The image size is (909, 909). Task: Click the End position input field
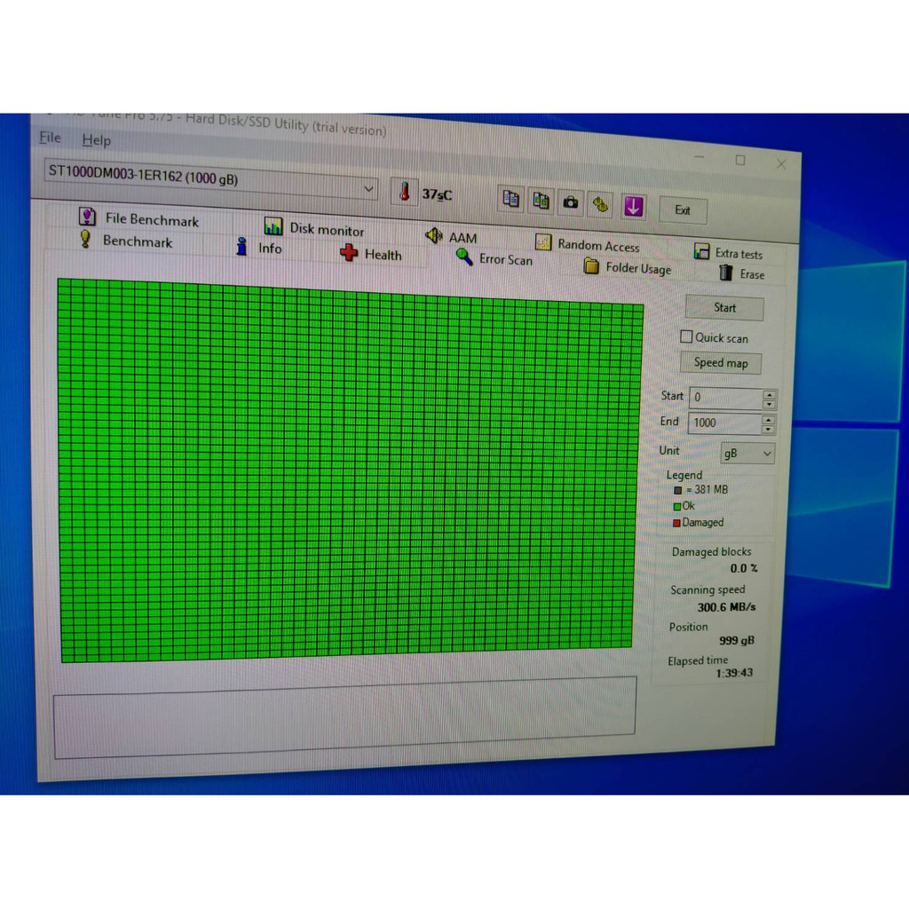tap(723, 423)
